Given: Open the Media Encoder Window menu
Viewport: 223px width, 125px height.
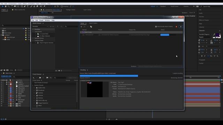Looking at the screenshot, I should (47, 20).
